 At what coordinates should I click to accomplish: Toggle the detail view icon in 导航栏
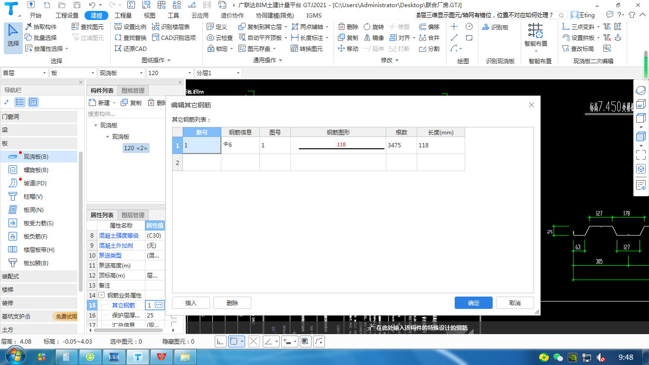click(33, 102)
